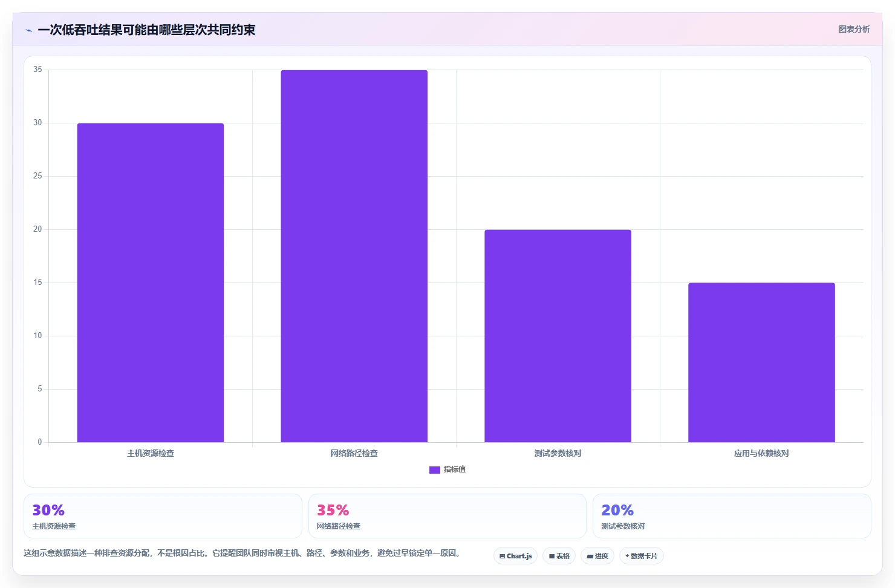Click the chart title 一次低吞吐结果可能由哪些层次共同约束

tap(146, 30)
